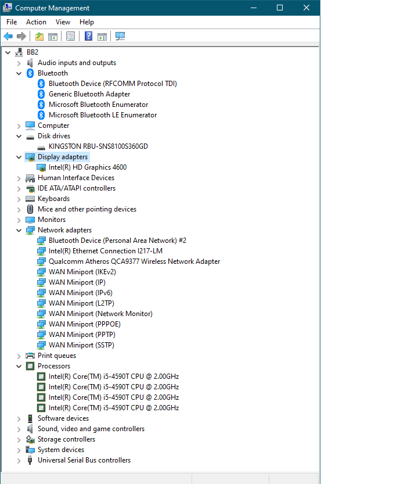415x484 pixels.
Task: Click the Software devices icon
Action: point(30,418)
